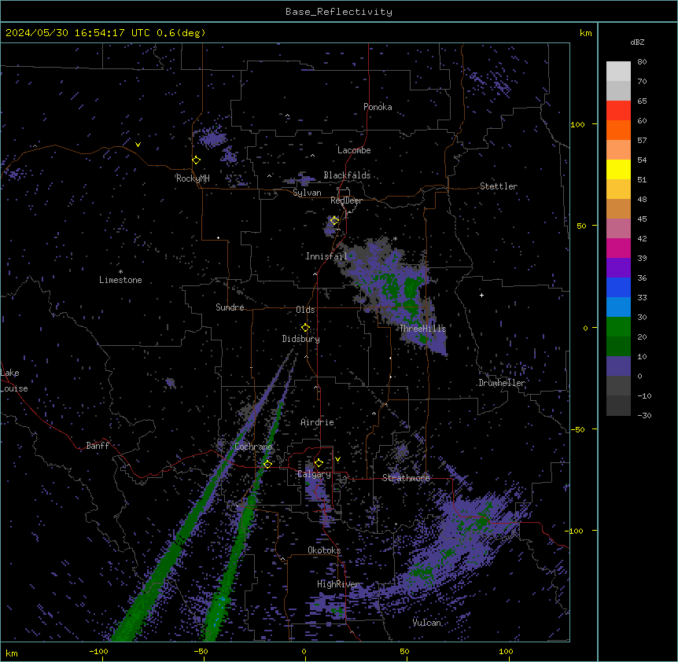Click the Ponoka city label
678x662 pixels.
point(378,107)
